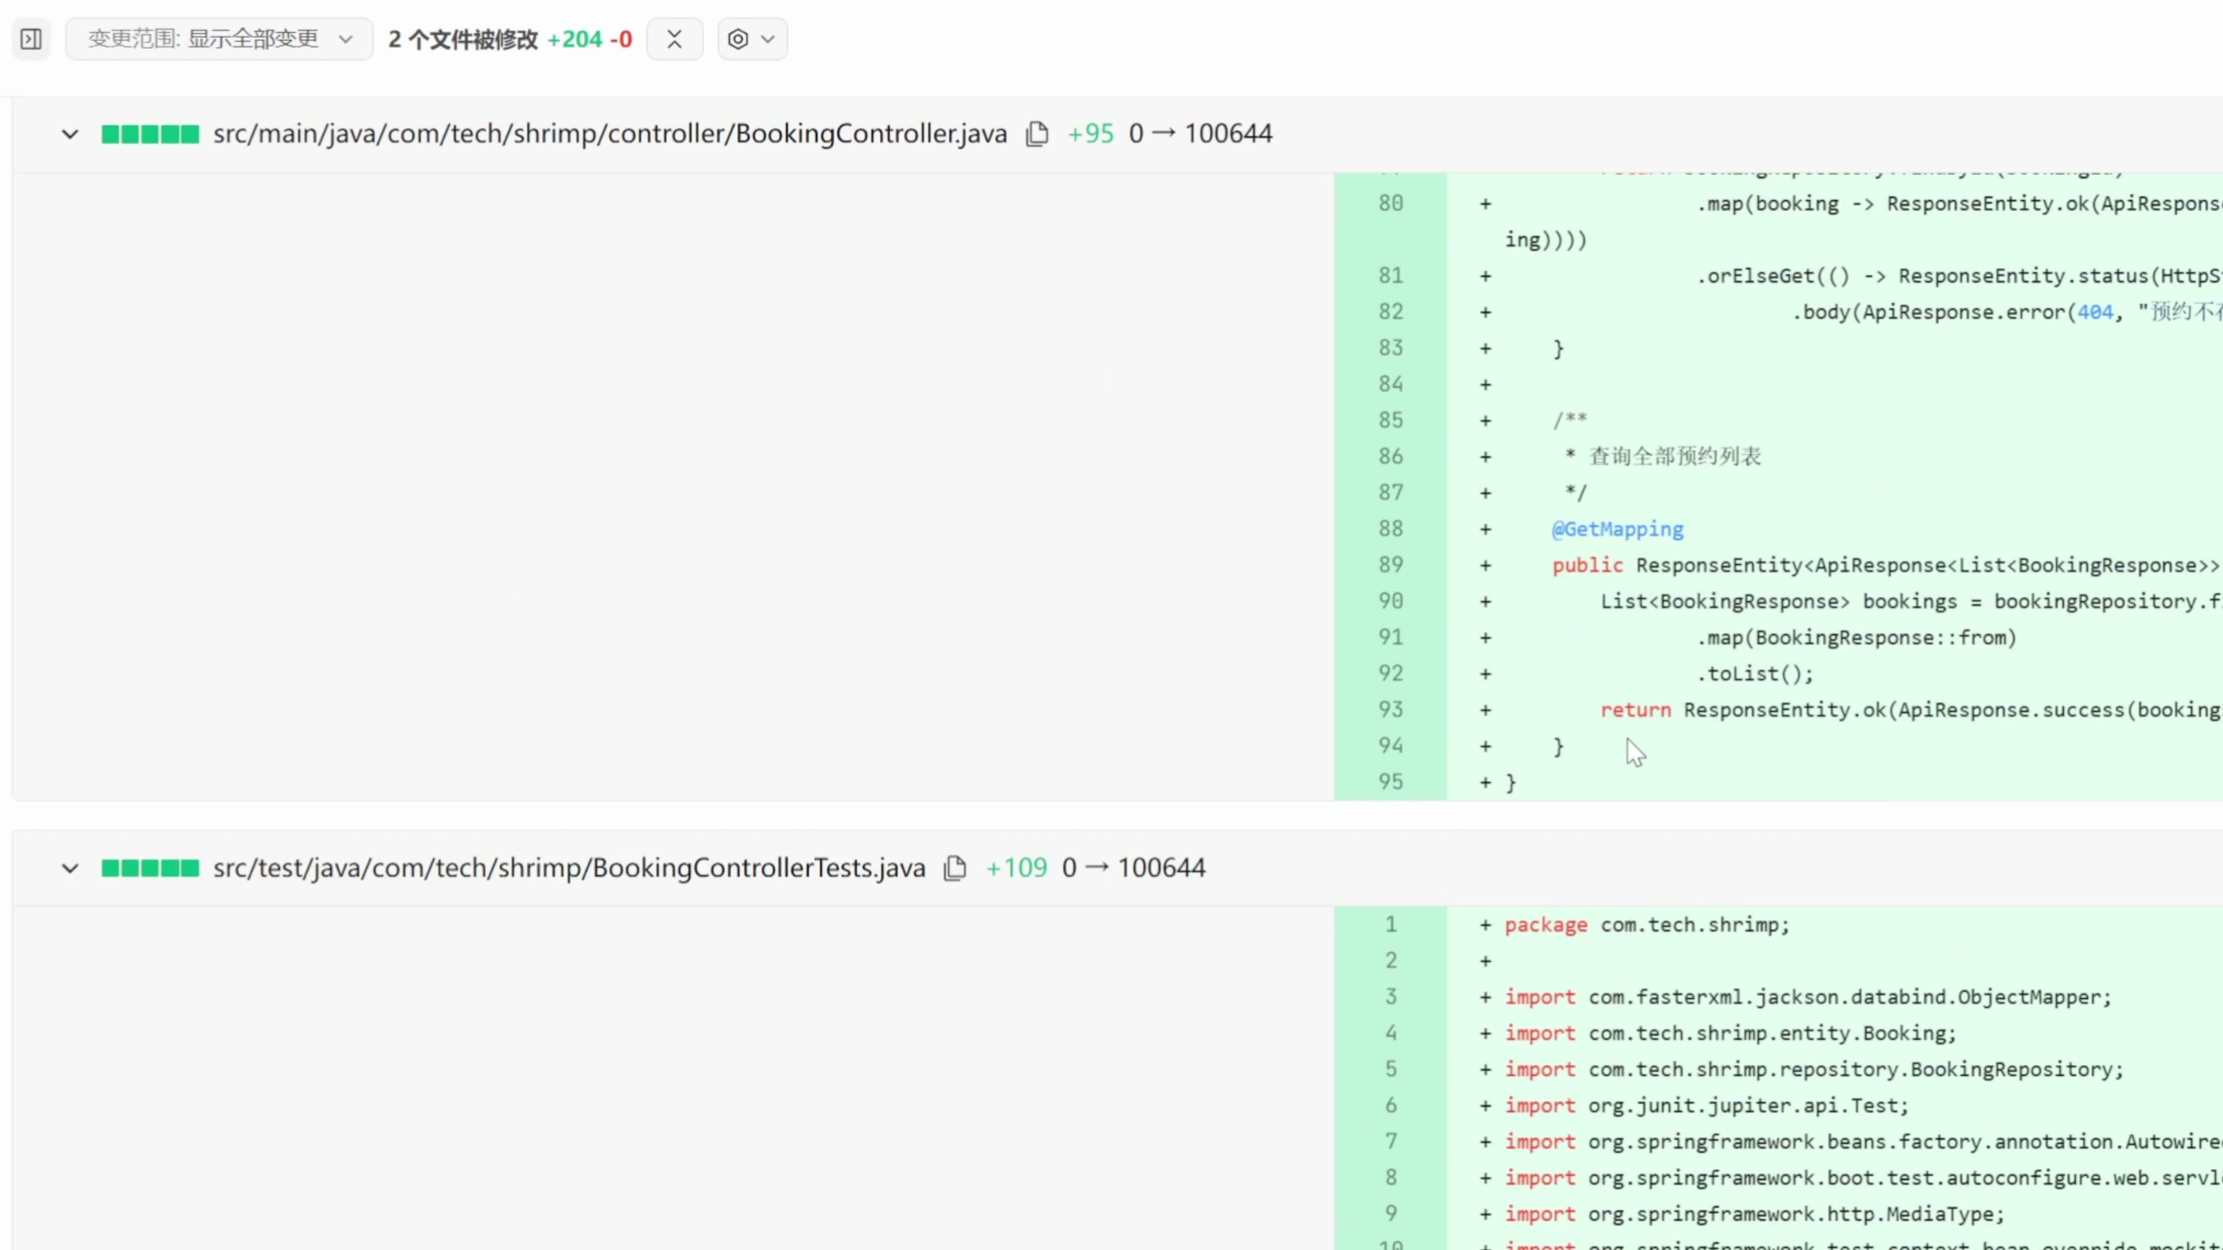2223x1250 pixels.
Task: Click the collapse all diffs button
Action: click(675, 39)
